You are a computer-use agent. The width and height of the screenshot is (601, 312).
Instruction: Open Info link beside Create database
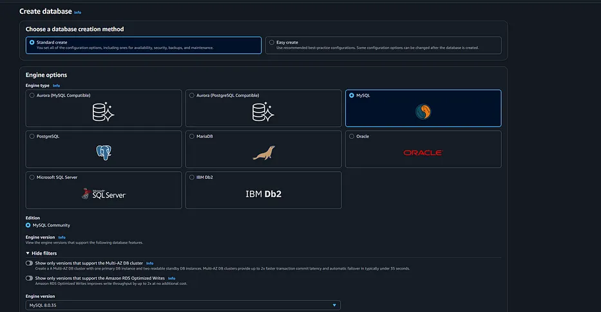coord(78,13)
